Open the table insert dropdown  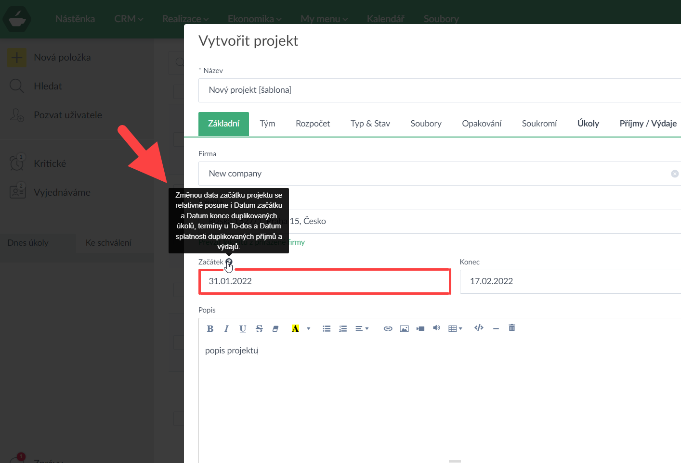tap(455, 329)
